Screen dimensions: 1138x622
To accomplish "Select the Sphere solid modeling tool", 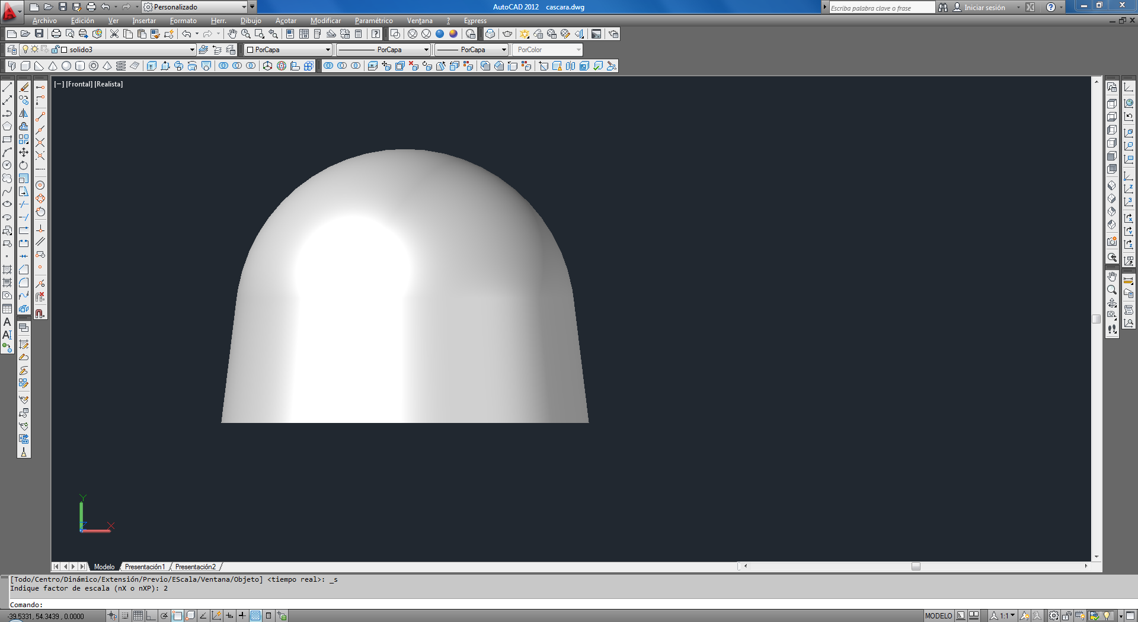I will [x=66, y=66].
